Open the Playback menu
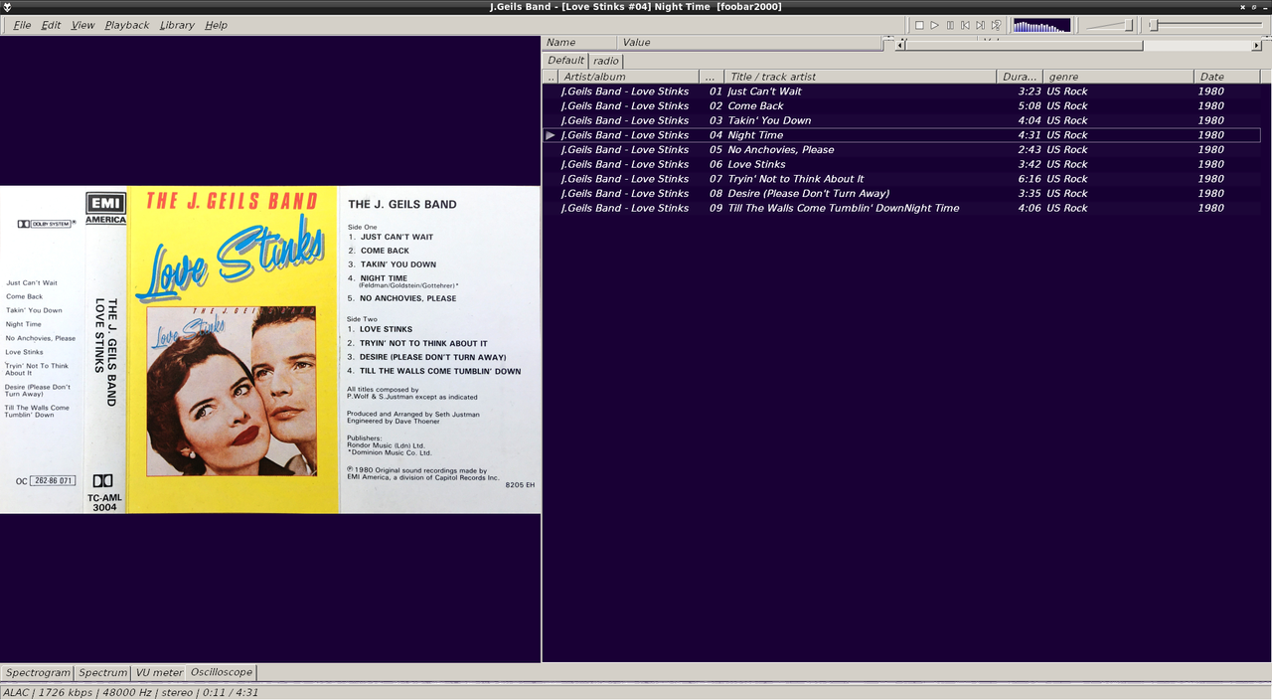Screen dimensions: 1272x700 tap(126, 25)
